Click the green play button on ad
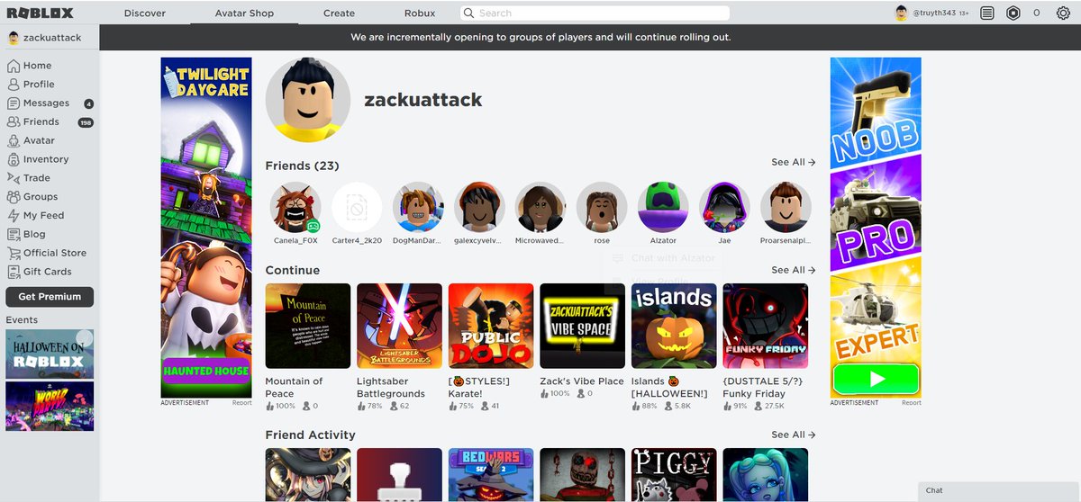The height and width of the screenshot is (502, 1081). (876, 379)
